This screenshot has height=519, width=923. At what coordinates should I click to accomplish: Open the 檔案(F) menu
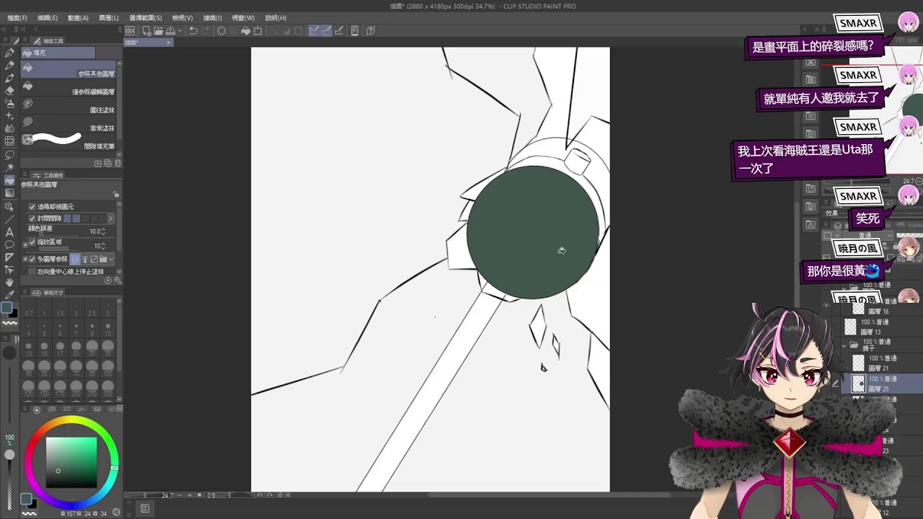pos(17,18)
